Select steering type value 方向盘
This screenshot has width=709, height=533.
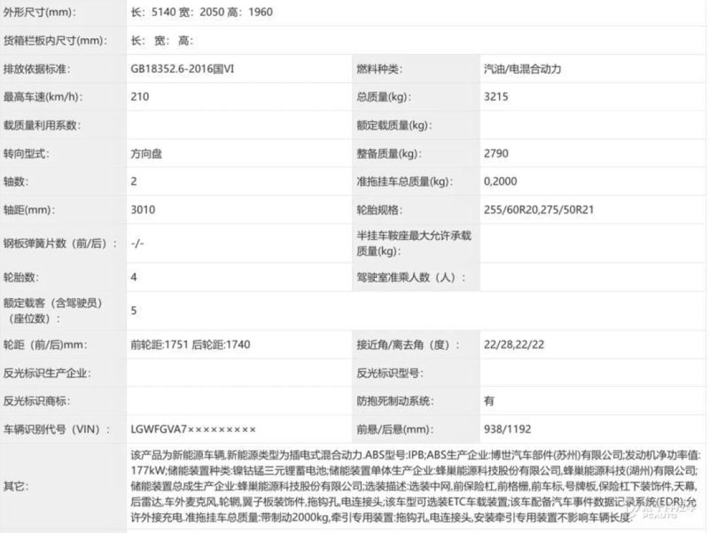[146, 153]
